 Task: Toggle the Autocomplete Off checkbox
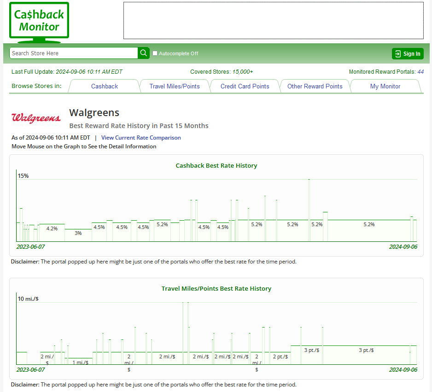155,53
